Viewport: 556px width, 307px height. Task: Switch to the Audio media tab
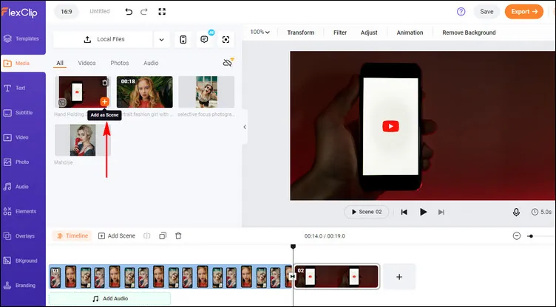tap(151, 63)
